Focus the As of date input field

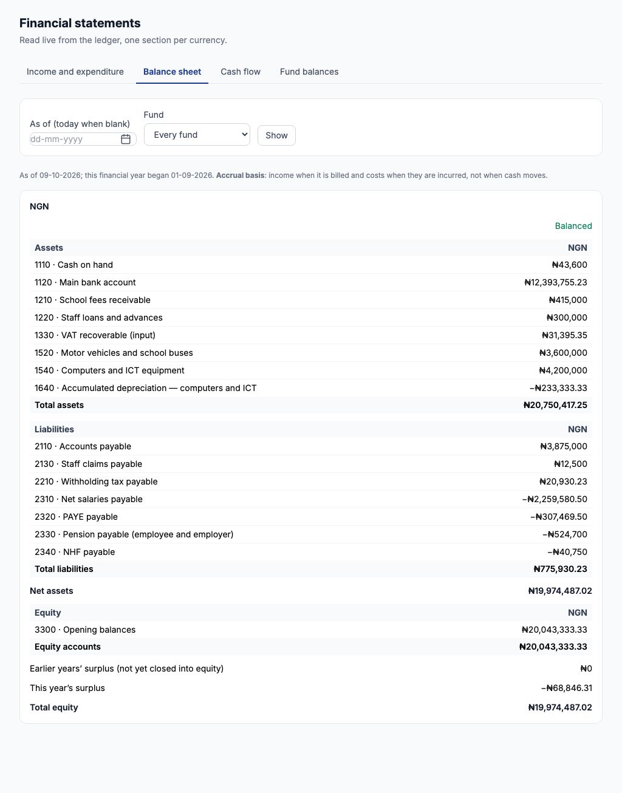[x=83, y=139]
